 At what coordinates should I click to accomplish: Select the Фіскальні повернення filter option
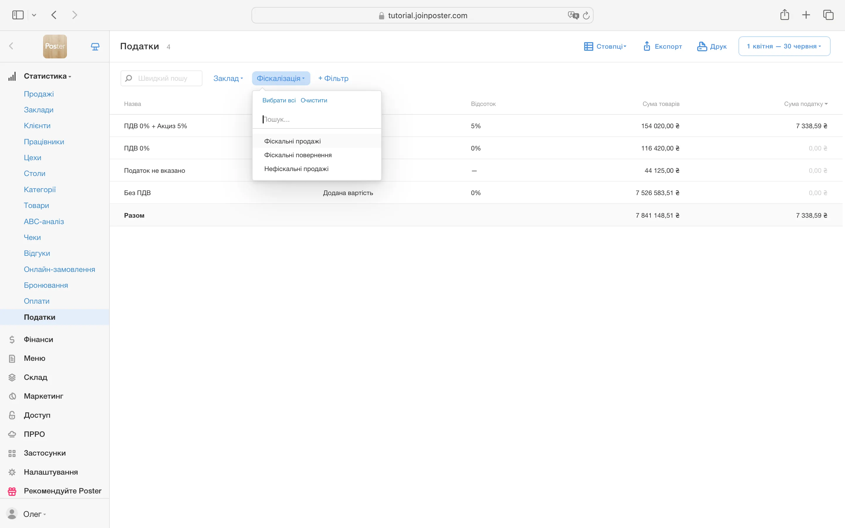(298, 155)
